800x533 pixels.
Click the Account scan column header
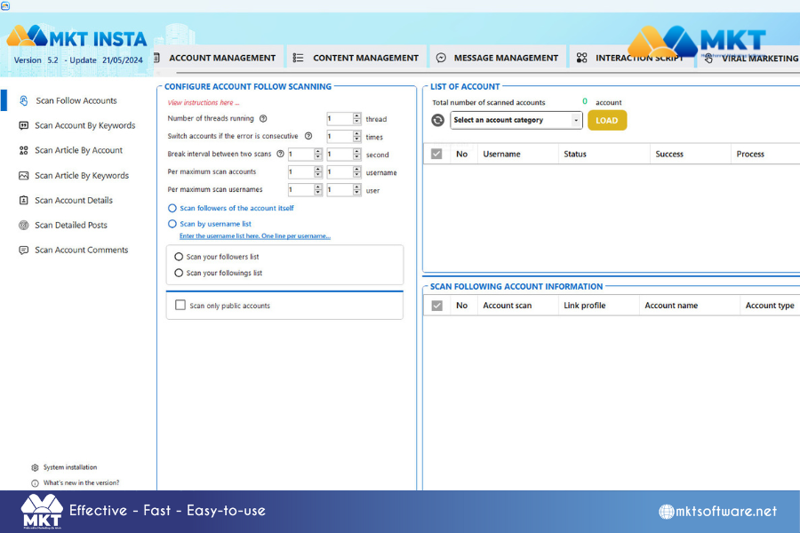[508, 306]
